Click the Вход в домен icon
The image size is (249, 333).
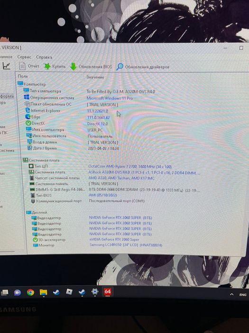(x=29, y=142)
